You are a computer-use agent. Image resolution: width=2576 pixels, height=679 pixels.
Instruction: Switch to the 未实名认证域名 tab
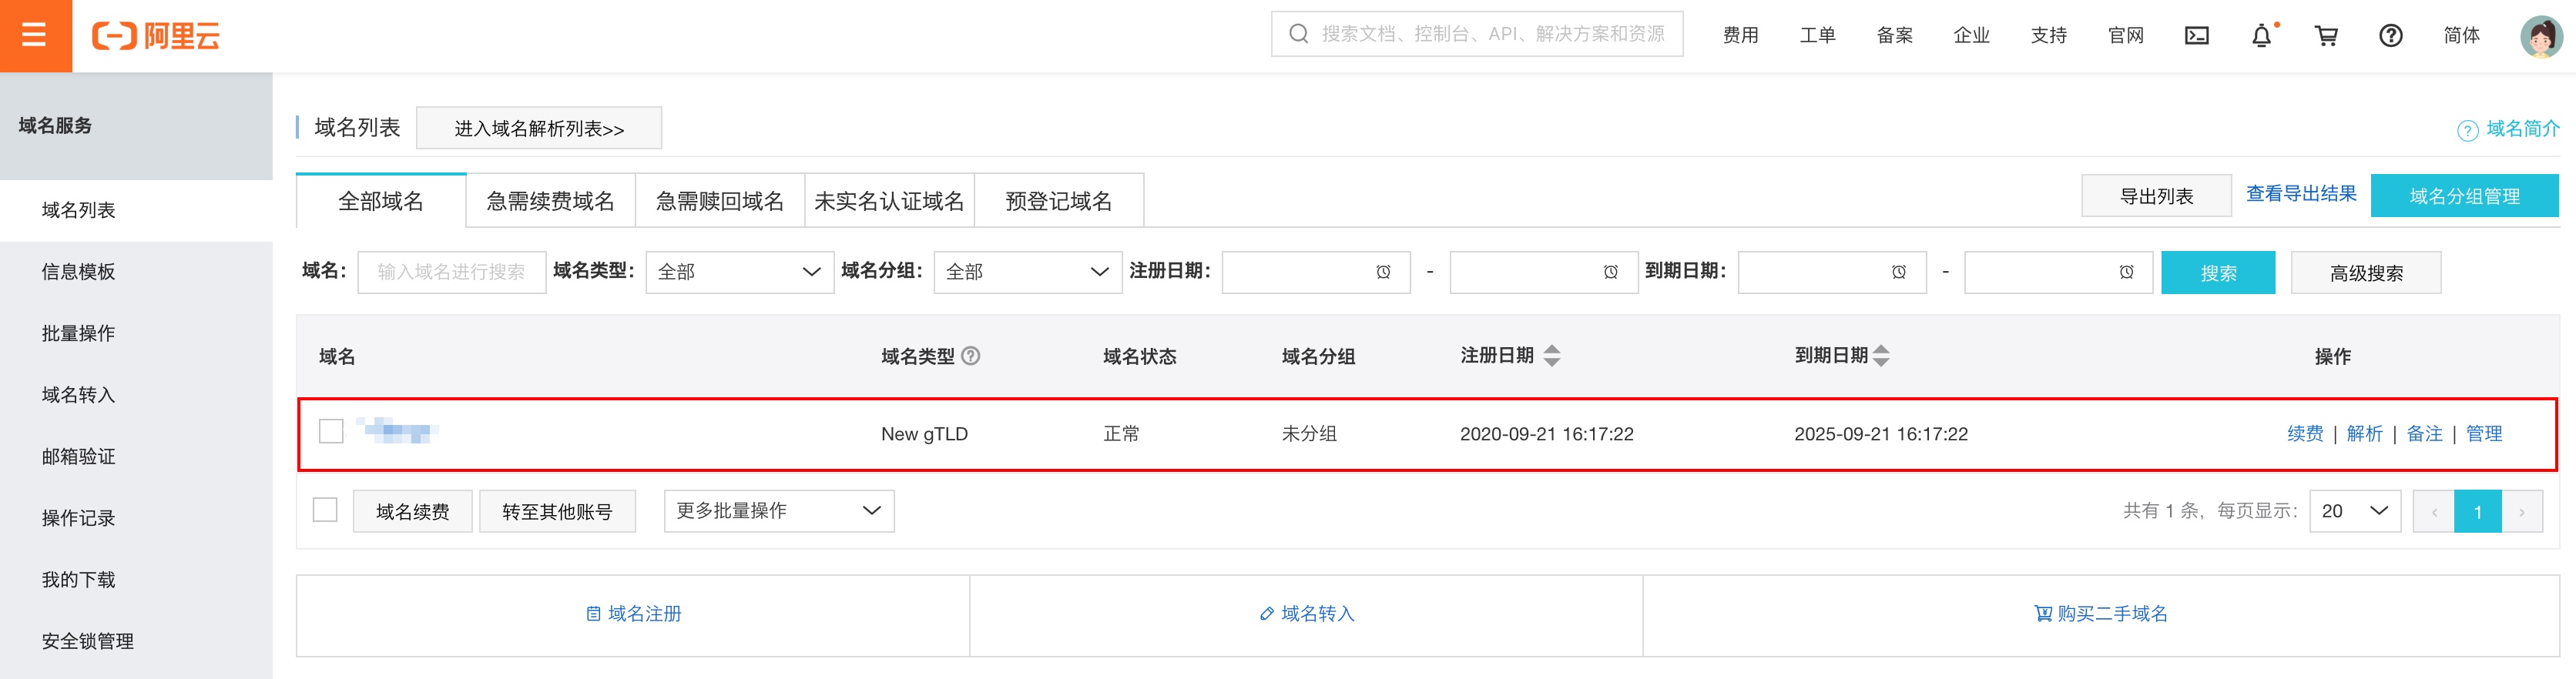click(x=889, y=201)
